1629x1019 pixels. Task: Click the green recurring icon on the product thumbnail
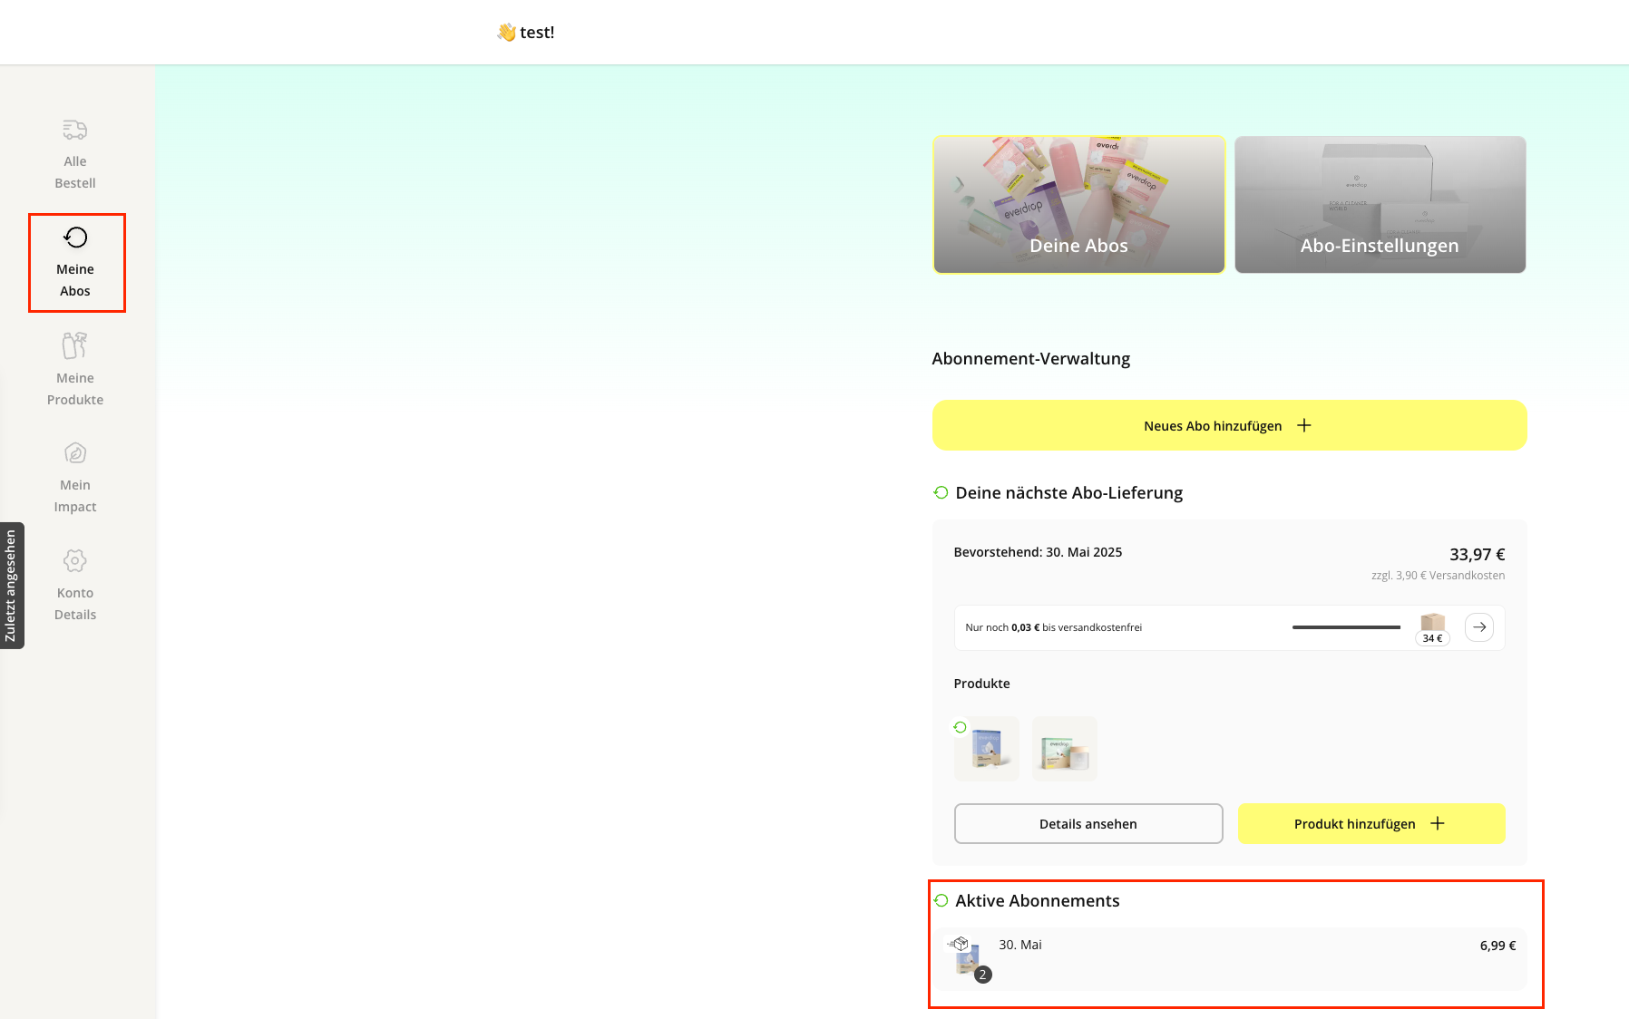pyautogui.click(x=961, y=725)
